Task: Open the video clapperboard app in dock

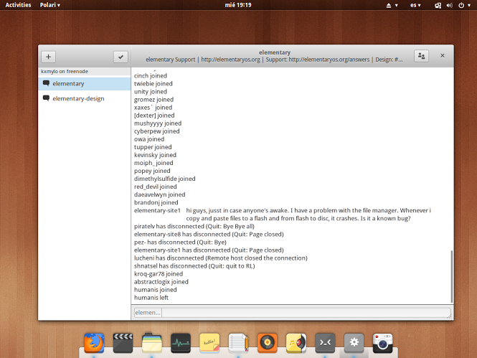Action: click(123, 343)
